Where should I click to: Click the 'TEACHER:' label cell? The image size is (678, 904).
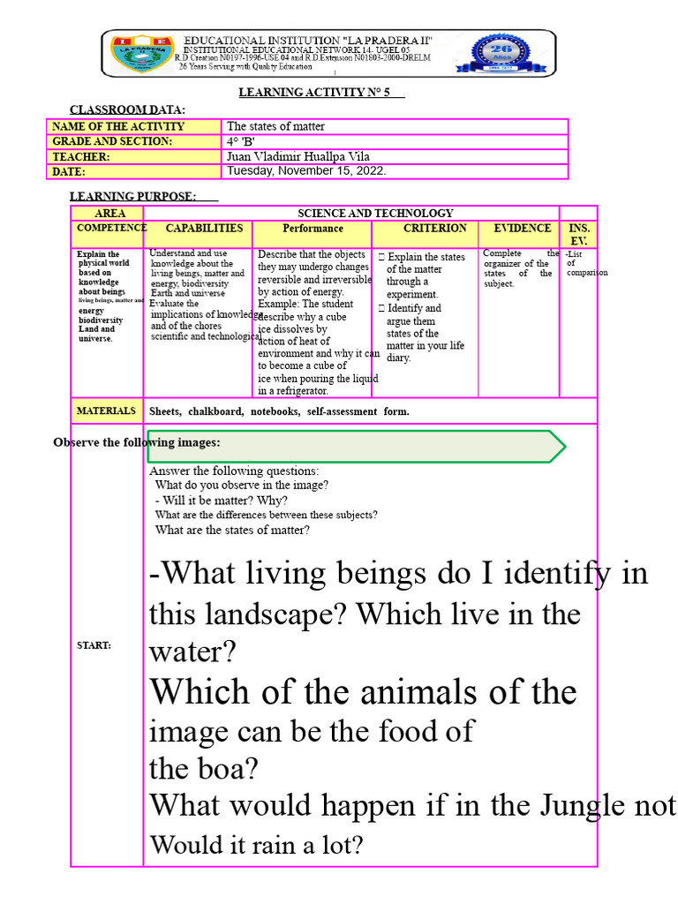click(x=134, y=157)
